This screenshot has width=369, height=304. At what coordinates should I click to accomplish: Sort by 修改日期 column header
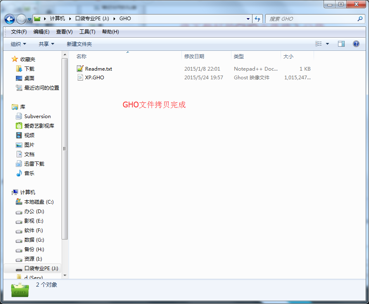click(194, 57)
